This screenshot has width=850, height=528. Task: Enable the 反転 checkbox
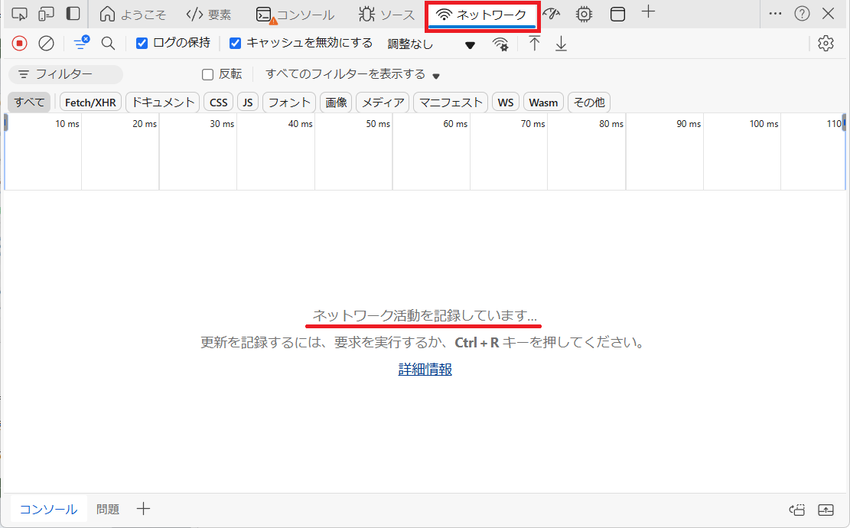[x=207, y=74]
